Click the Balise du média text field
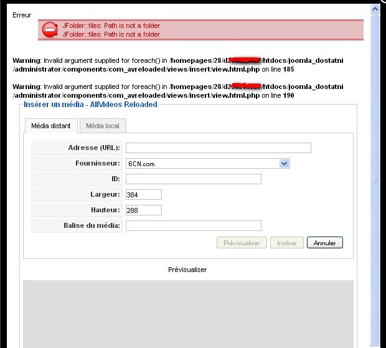The height and width of the screenshot is (348, 386). click(193, 225)
